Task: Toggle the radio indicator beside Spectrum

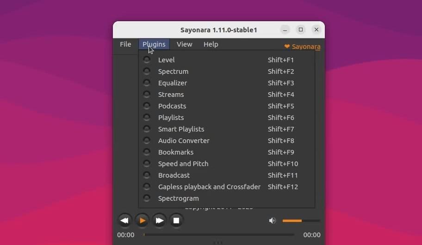Action: [147, 71]
